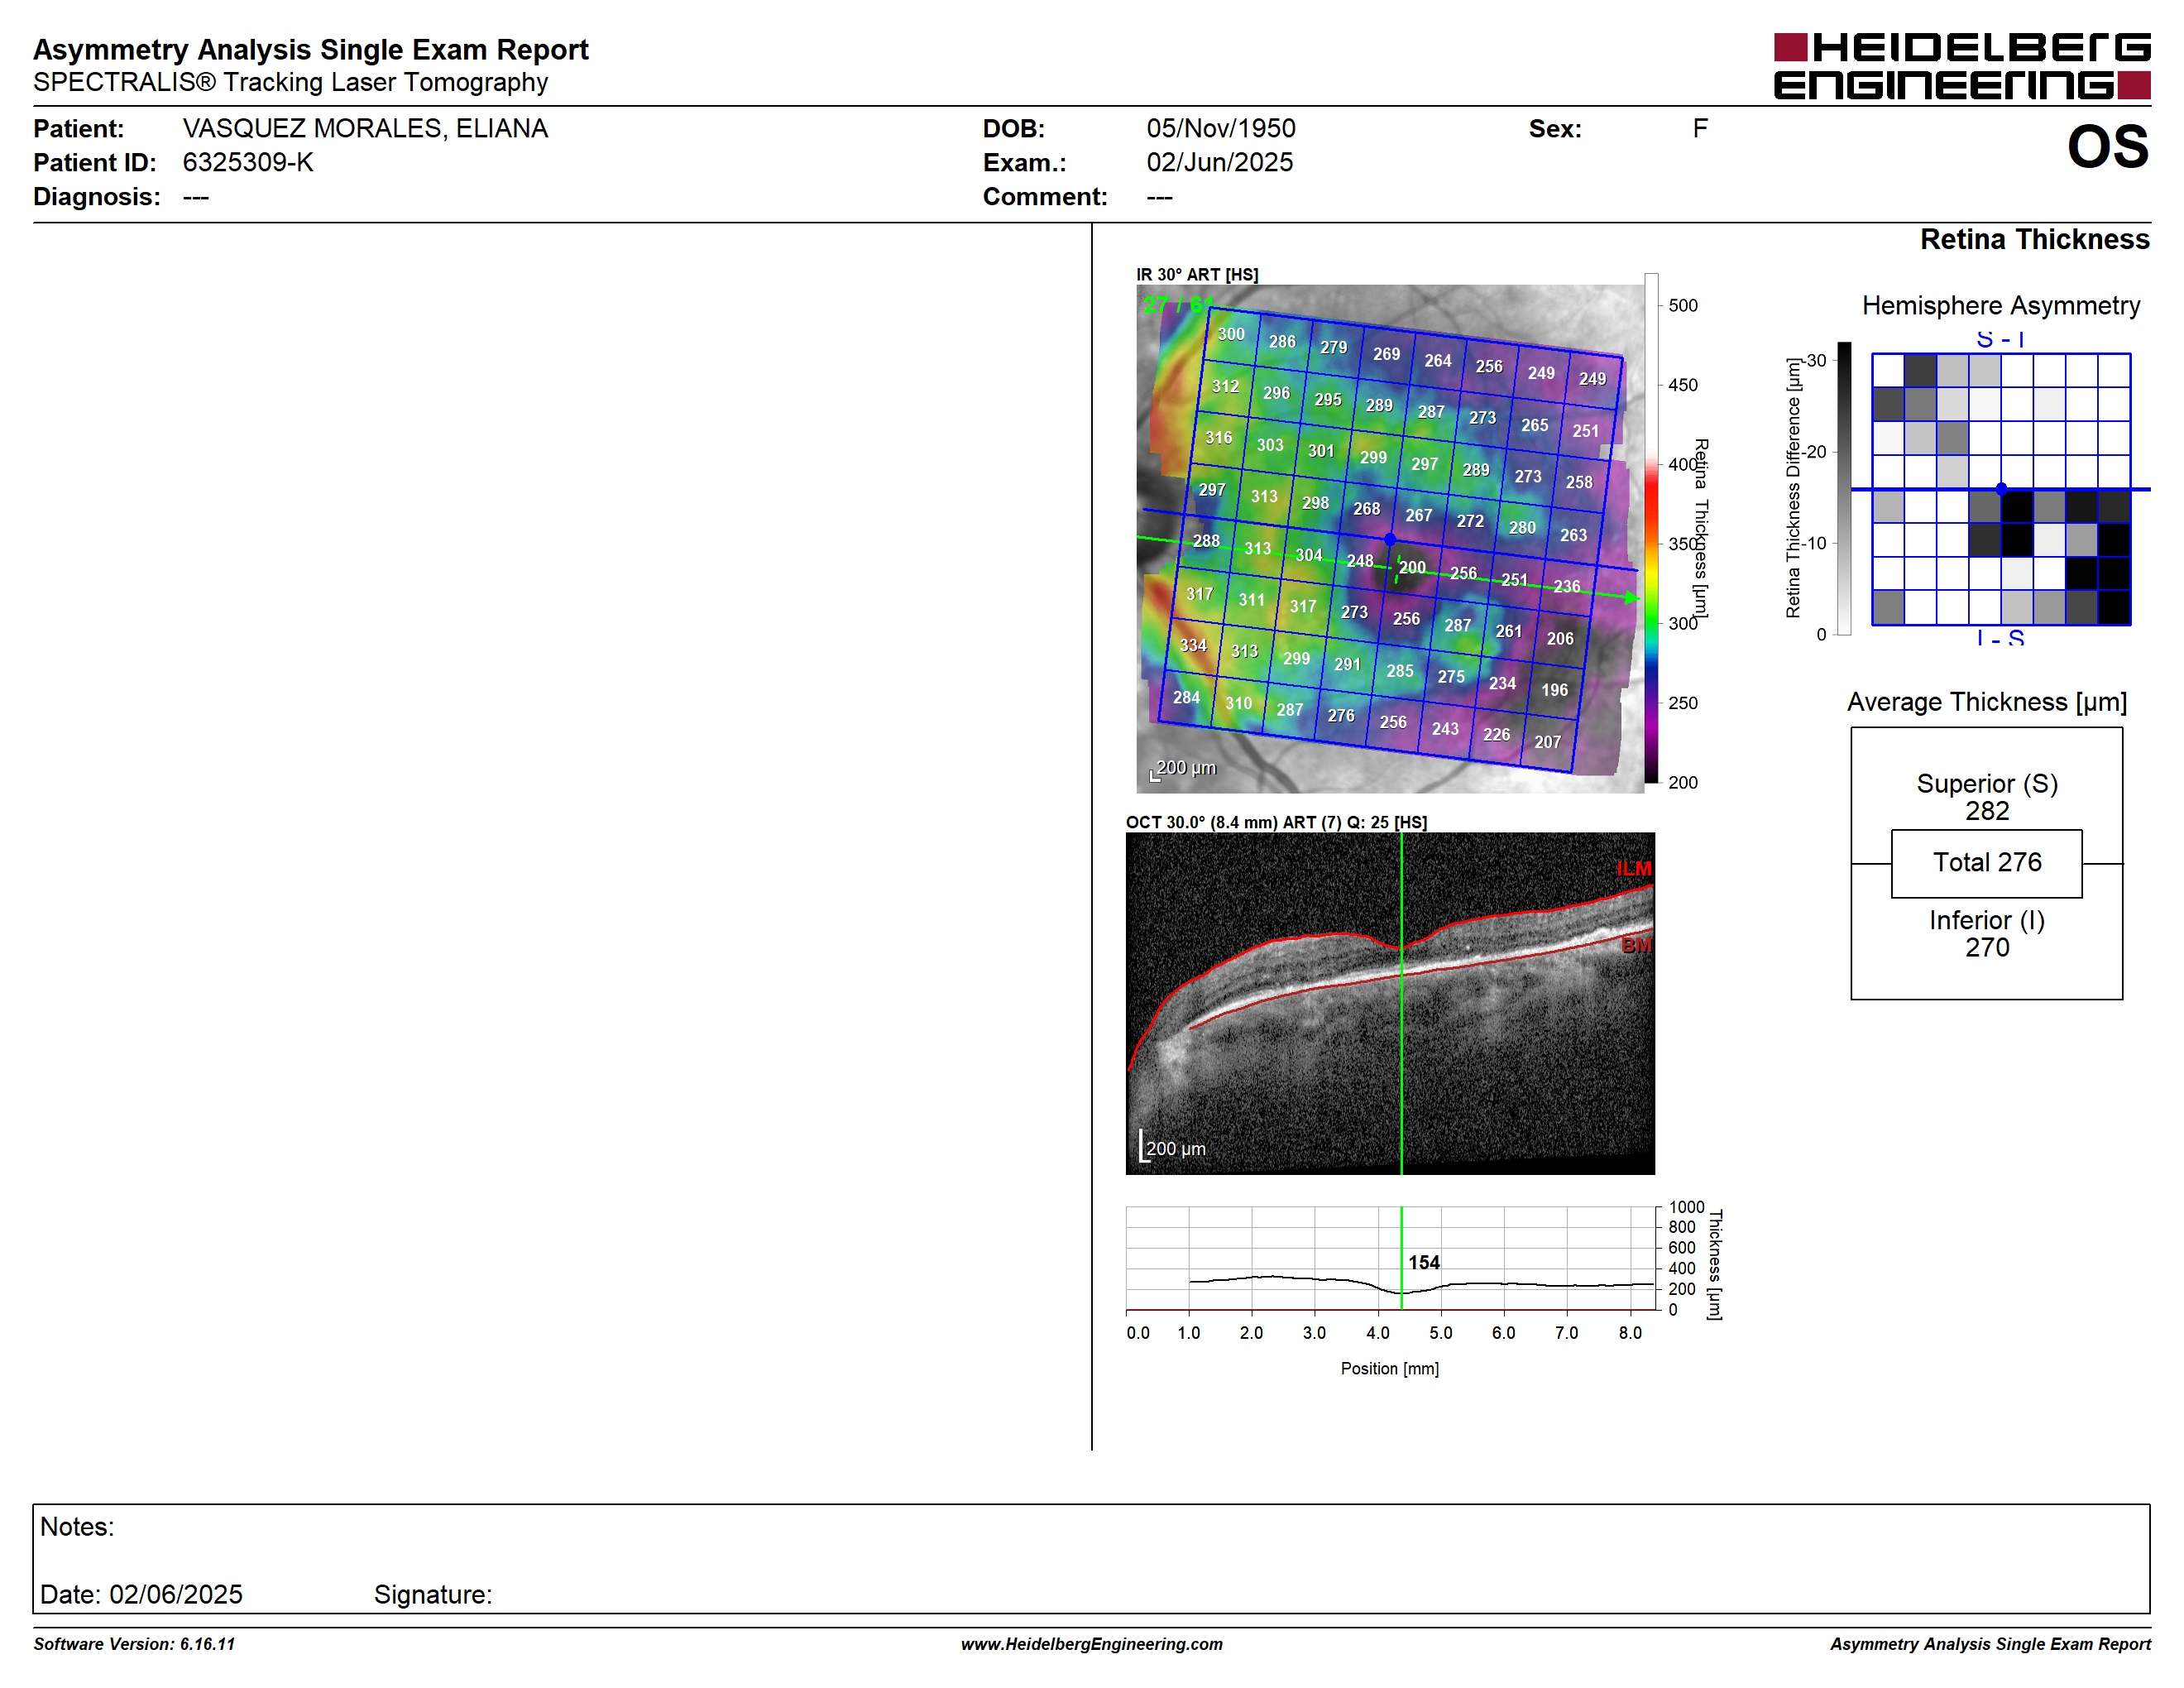Click the 'OCT 30.0° (8.4 mm) ART (7) Q: 25 [HS]' caption
The height and width of the screenshot is (1688, 2184).
tap(1276, 822)
